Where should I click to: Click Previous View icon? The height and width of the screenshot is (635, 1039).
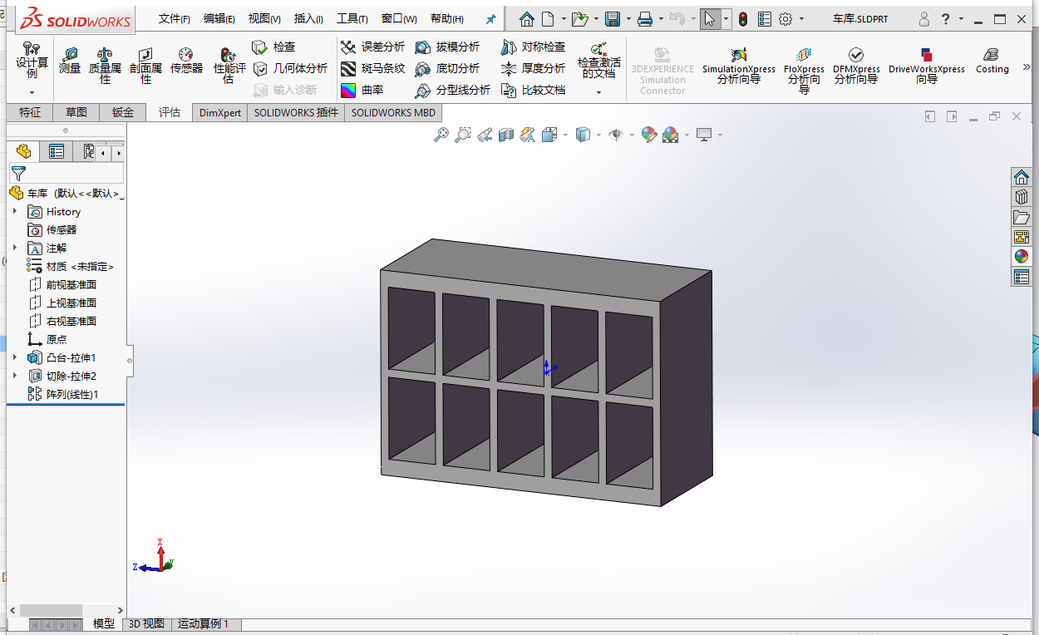click(x=485, y=135)
